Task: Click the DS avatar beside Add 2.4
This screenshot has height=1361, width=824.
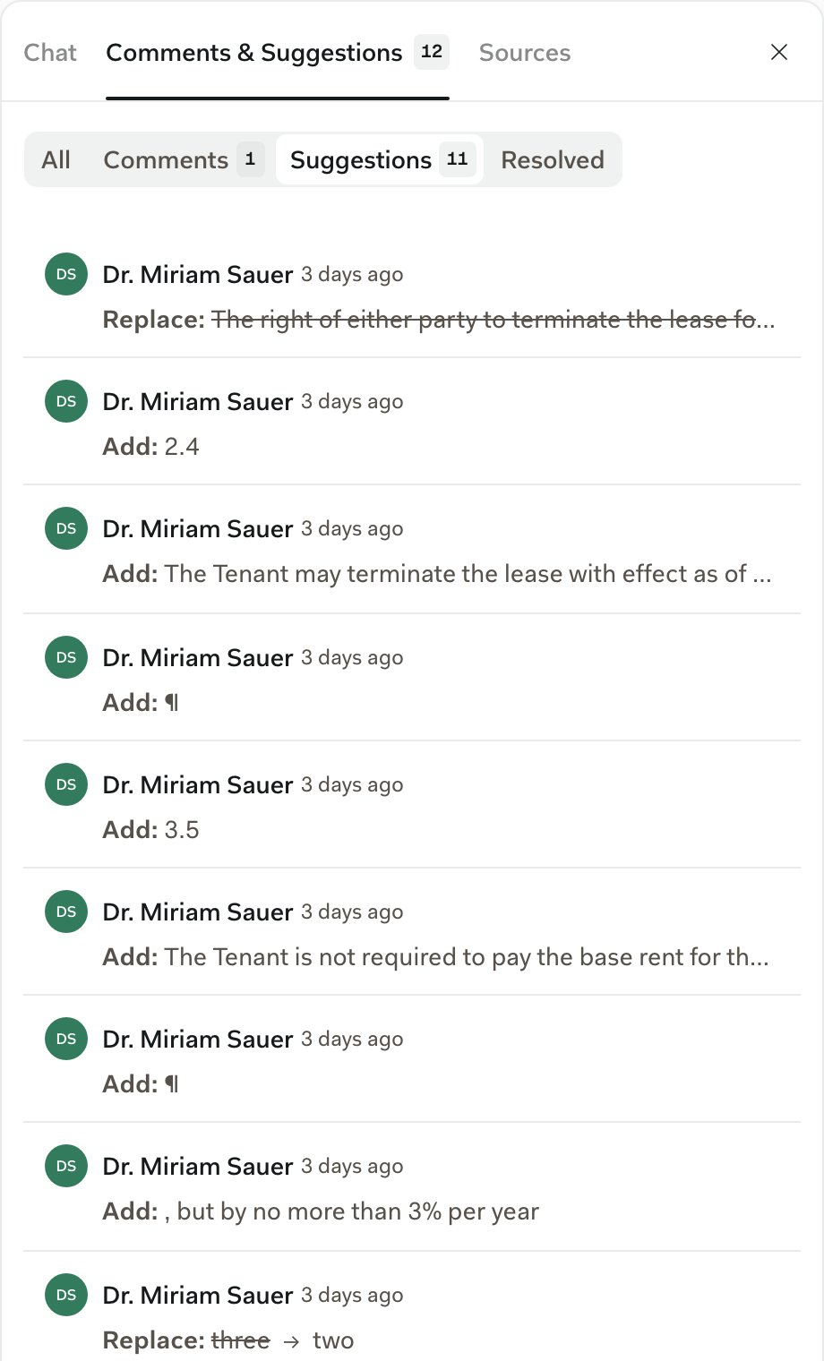Action: pos(66,401)
